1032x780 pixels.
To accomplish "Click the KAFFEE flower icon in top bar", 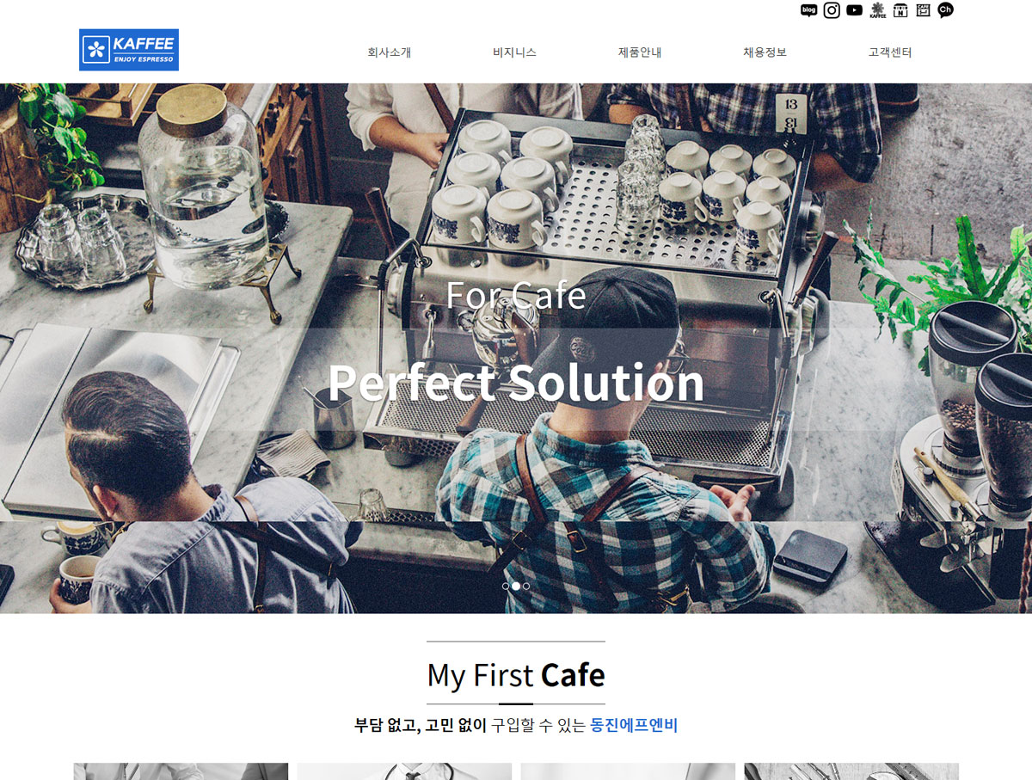I will (x=877, y=10).
